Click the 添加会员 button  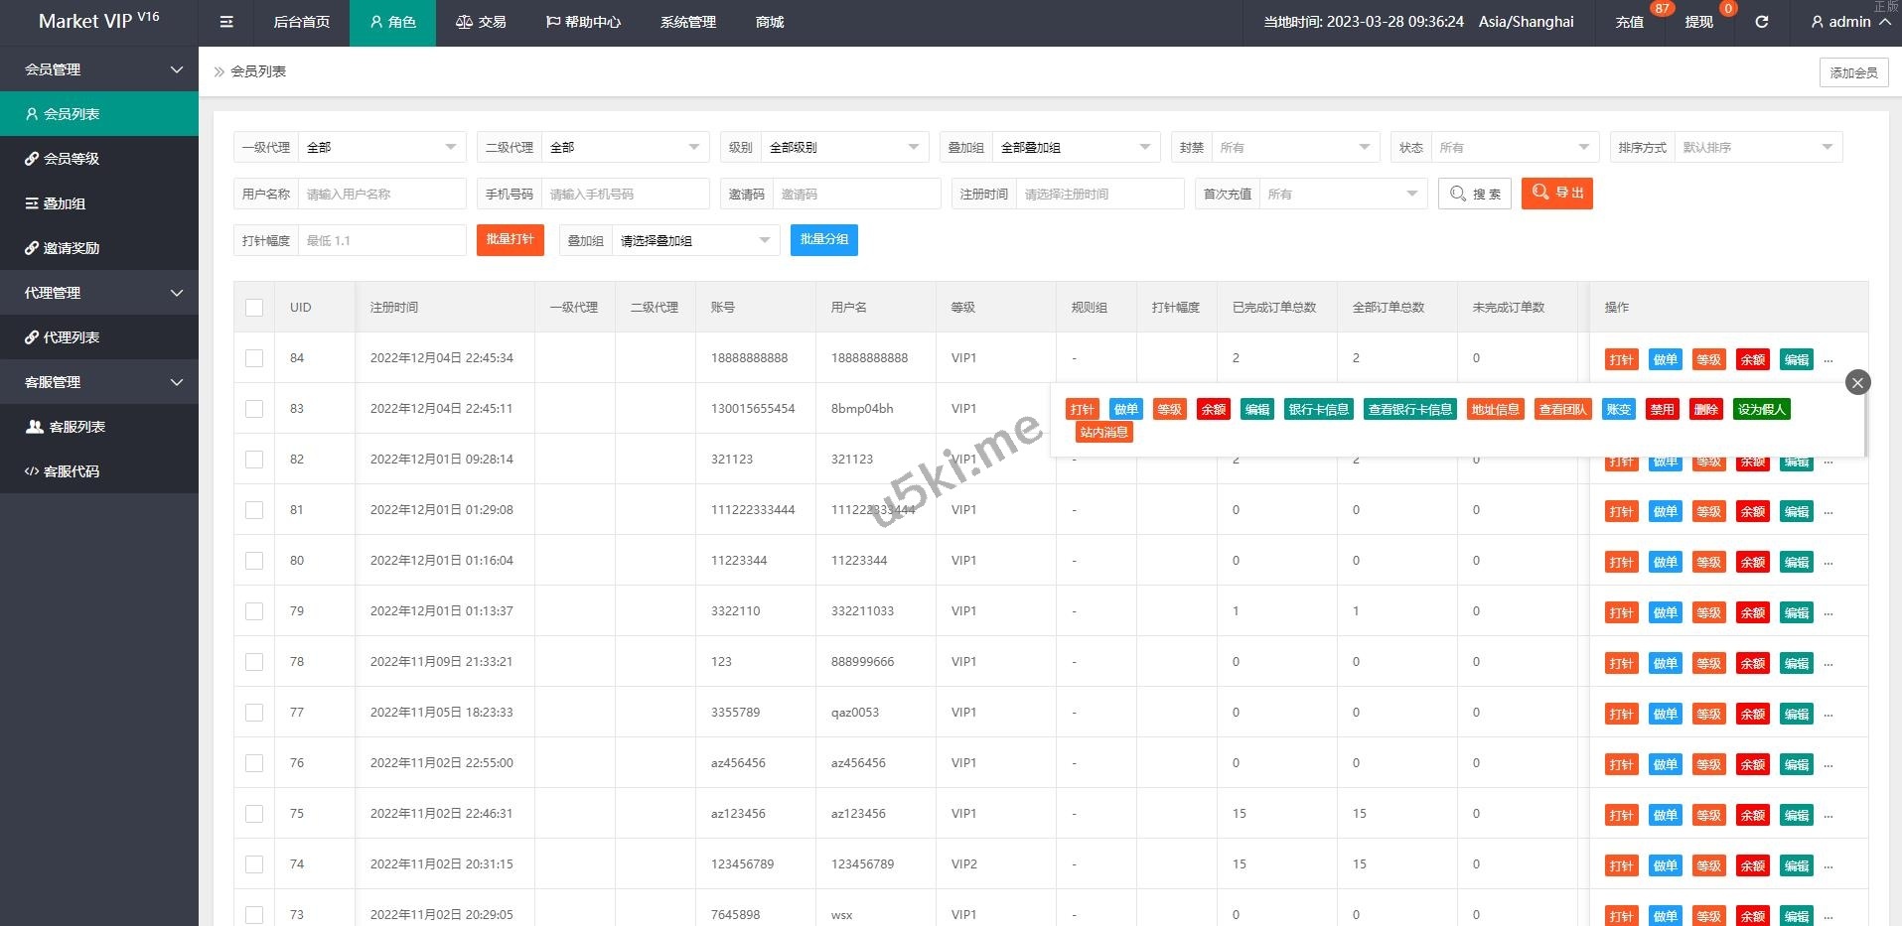pyautogui.click(x=1853, y=72)
